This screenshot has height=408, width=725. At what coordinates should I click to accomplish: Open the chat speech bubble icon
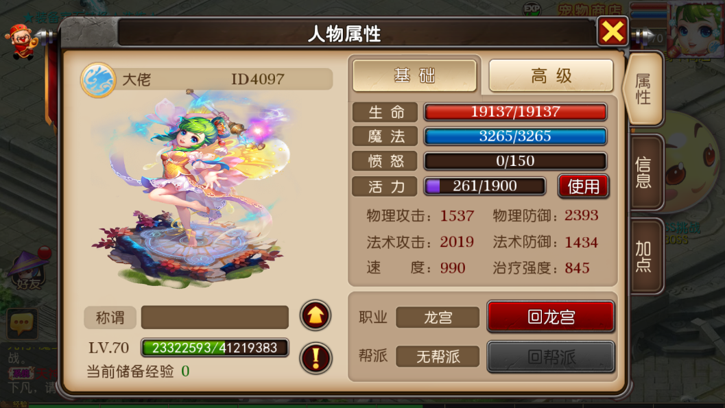point(22,322)
